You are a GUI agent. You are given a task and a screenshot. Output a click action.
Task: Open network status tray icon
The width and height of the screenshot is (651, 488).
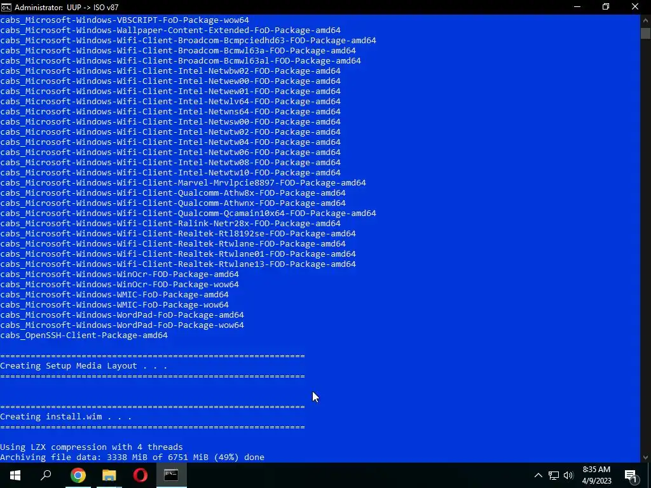coord(554,475)
